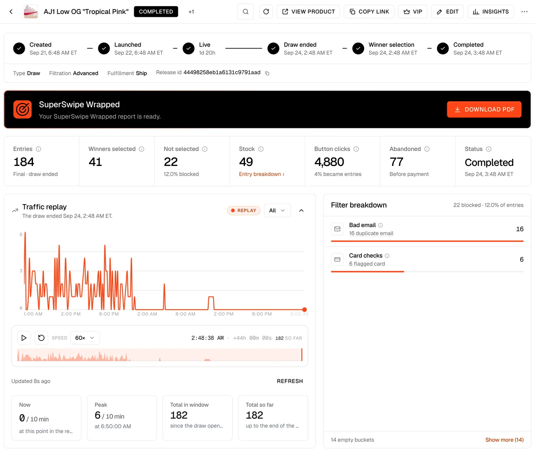The height and width of the screenshot is (452, 535).
Task: Click the Copy Link button
Action: tap(369, 12)
